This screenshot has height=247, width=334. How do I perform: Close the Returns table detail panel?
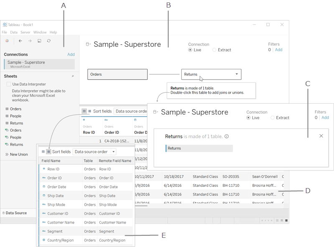pyautogui.click(x=321, y=136)
